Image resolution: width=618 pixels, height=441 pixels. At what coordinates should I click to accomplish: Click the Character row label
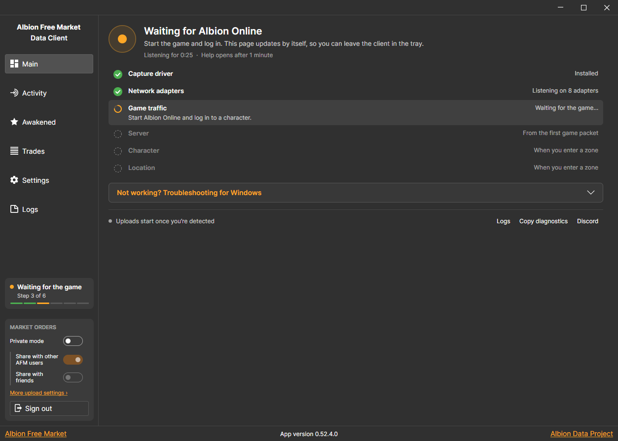144,150
